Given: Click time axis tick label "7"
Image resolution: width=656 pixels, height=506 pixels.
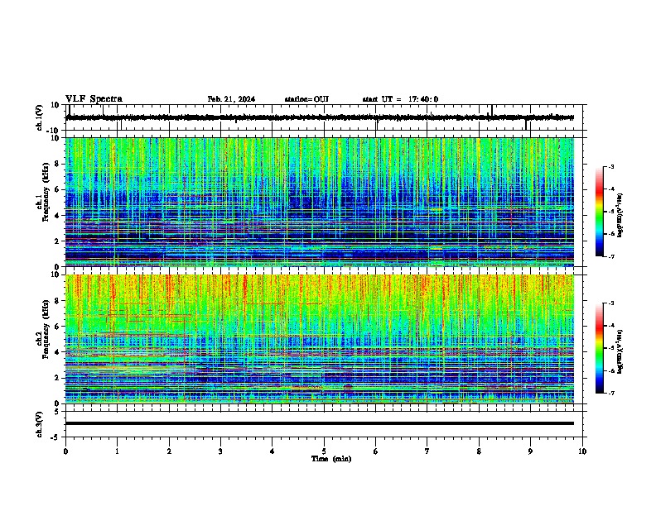Looking at the screenshot, I should tap(427, 451).
